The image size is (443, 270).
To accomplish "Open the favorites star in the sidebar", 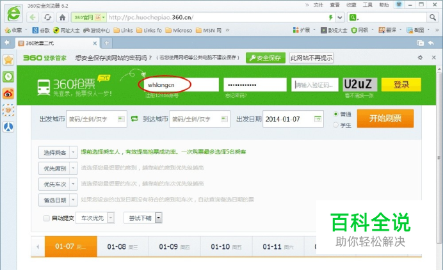I will pos(8,60).
